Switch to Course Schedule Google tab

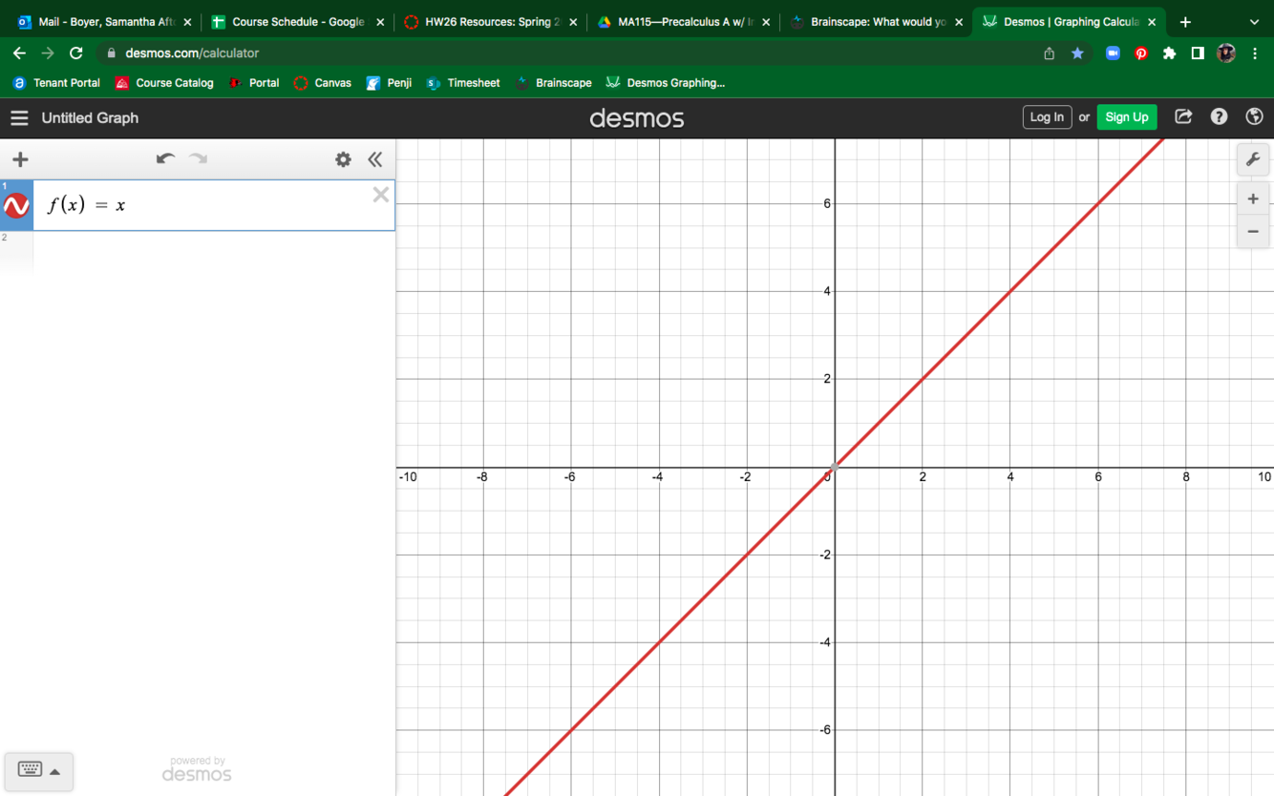296,22
